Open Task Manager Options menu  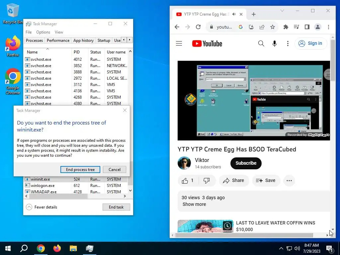tap(43, 32)
